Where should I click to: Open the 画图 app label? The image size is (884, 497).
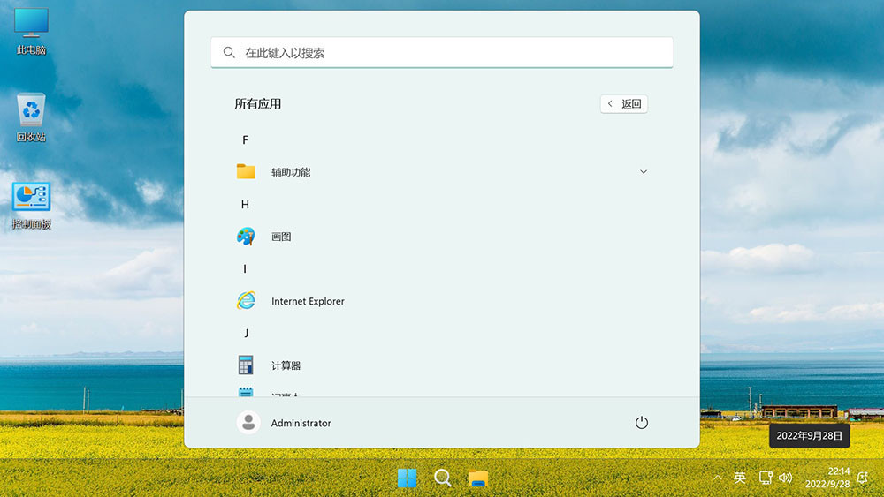(x=281, y=237)
